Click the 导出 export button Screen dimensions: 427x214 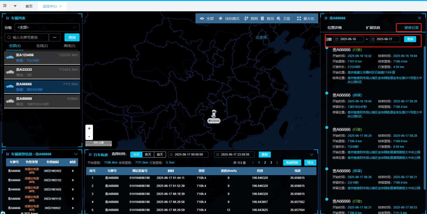[x=310, y=163]
